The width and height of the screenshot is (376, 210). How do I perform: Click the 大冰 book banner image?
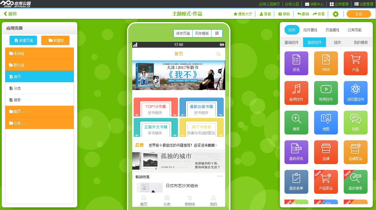click(x=178, y=75)
